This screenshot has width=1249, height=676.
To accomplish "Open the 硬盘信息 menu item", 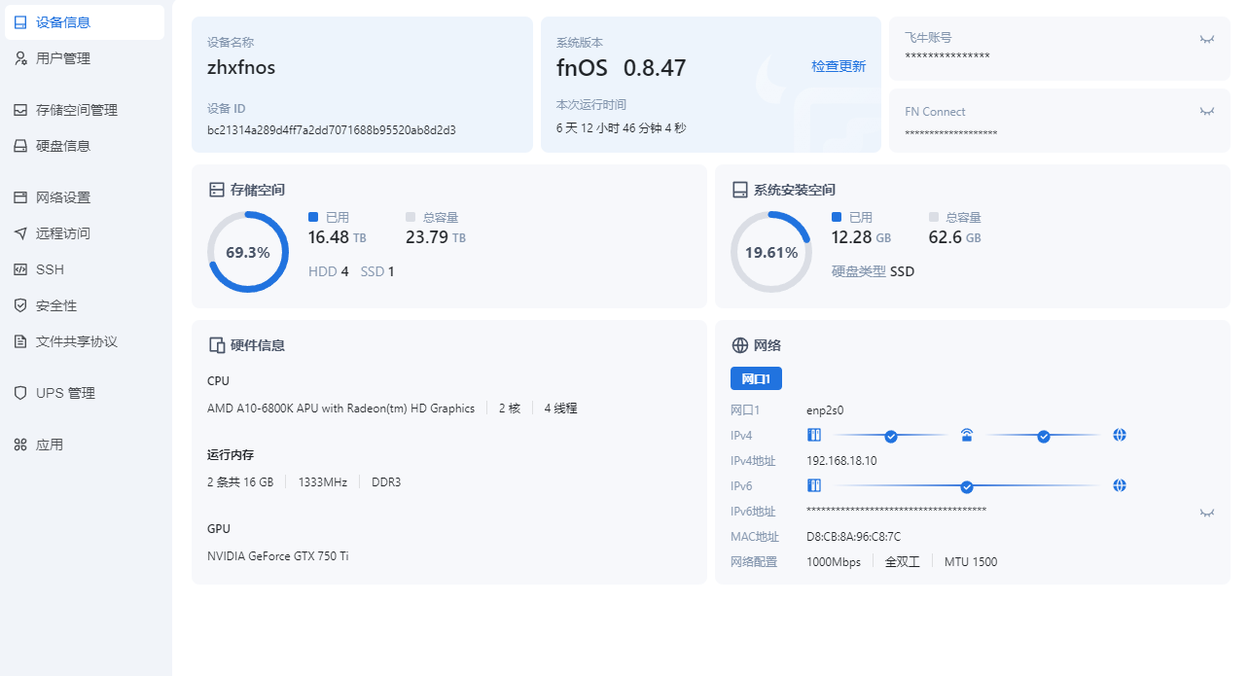I will pyautogui.click(x=85, y=146).
